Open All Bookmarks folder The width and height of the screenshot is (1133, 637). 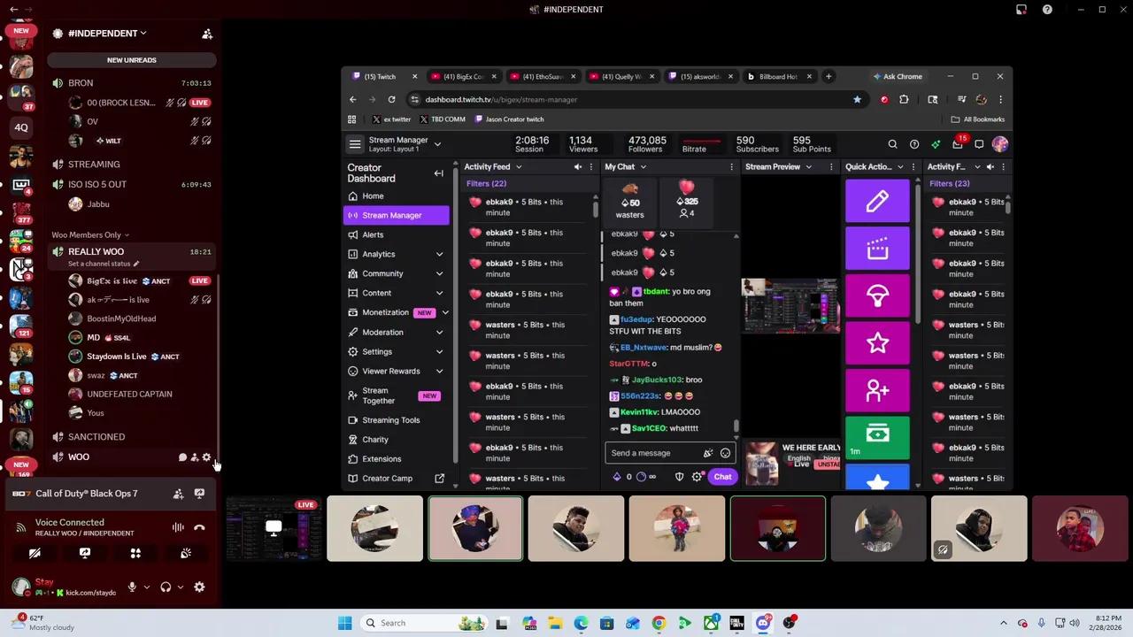pyautogui.click(x=977, y=119)
